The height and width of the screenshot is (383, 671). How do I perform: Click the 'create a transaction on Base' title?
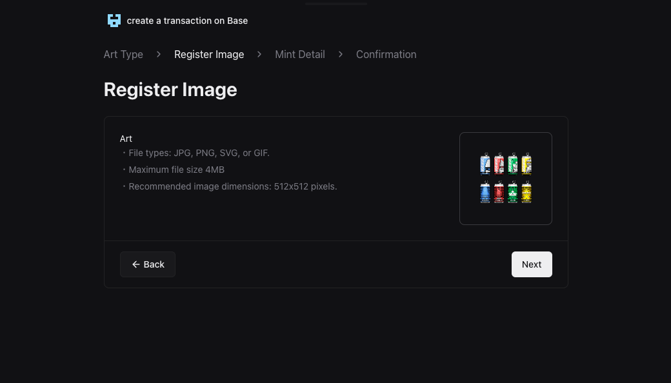tap(187, 21)
